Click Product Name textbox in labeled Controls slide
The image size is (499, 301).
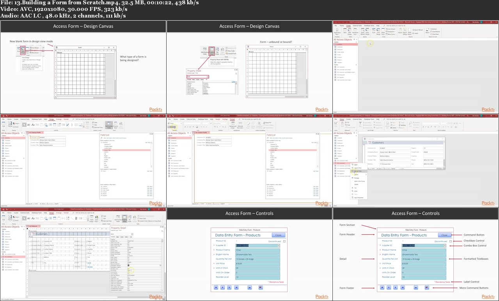coord(424,250)
